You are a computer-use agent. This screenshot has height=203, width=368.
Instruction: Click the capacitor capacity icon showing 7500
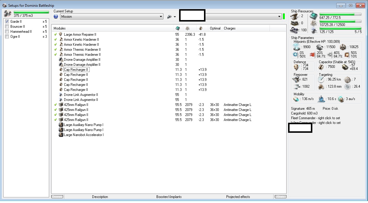tap(321, 67)
